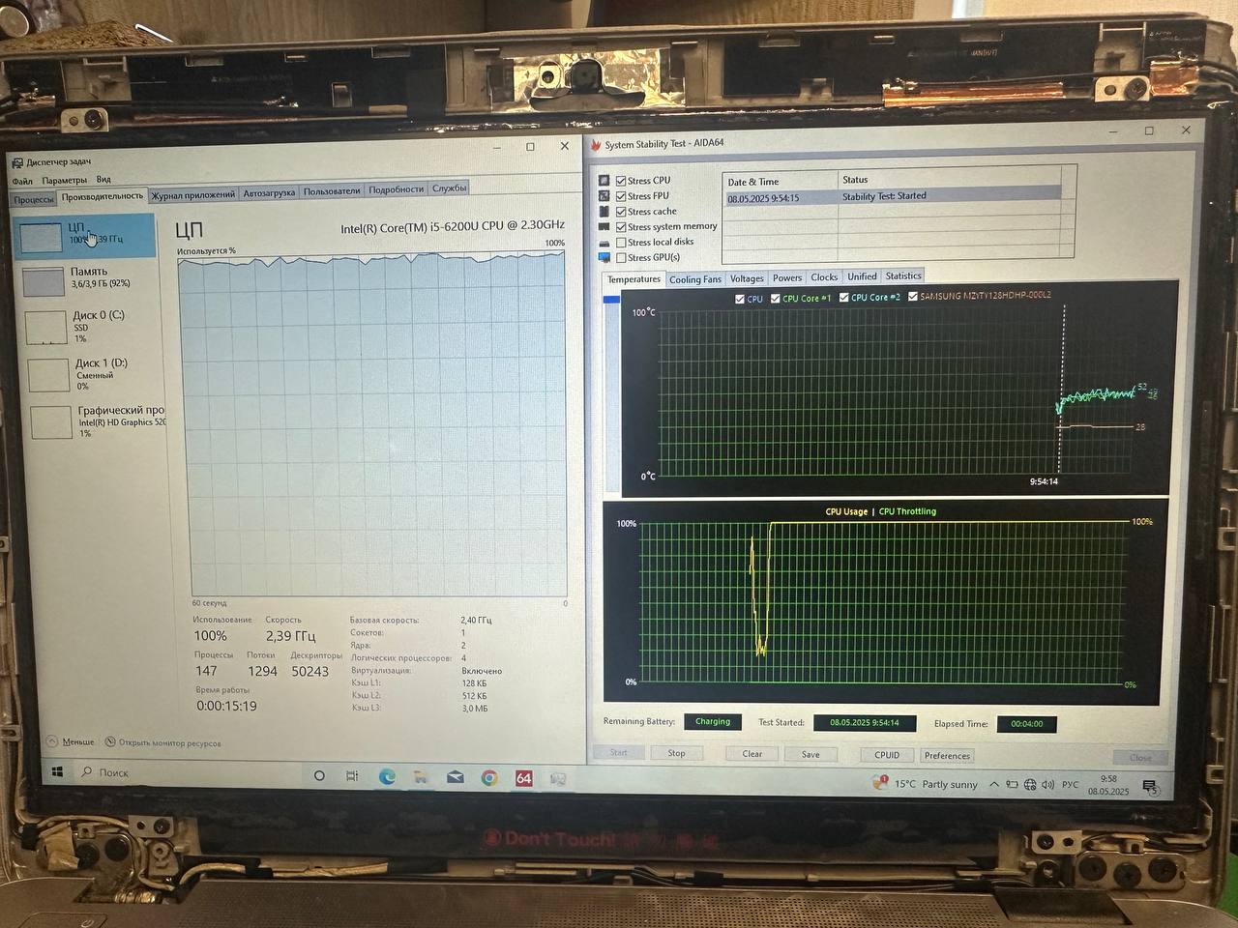1238x928 pixels.
Task: Open AIDA64 from the taskbar
Action: (523, 778)
